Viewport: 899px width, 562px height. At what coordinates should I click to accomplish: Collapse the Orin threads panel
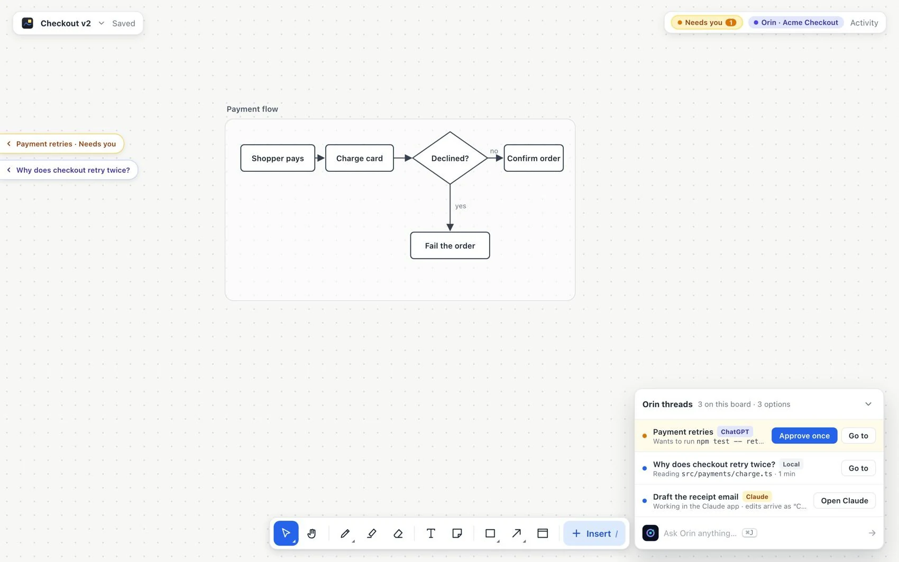pyautogui.click(x=868, y=404)
